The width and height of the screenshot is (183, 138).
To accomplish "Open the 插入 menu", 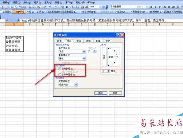I will tap(27, 3).
